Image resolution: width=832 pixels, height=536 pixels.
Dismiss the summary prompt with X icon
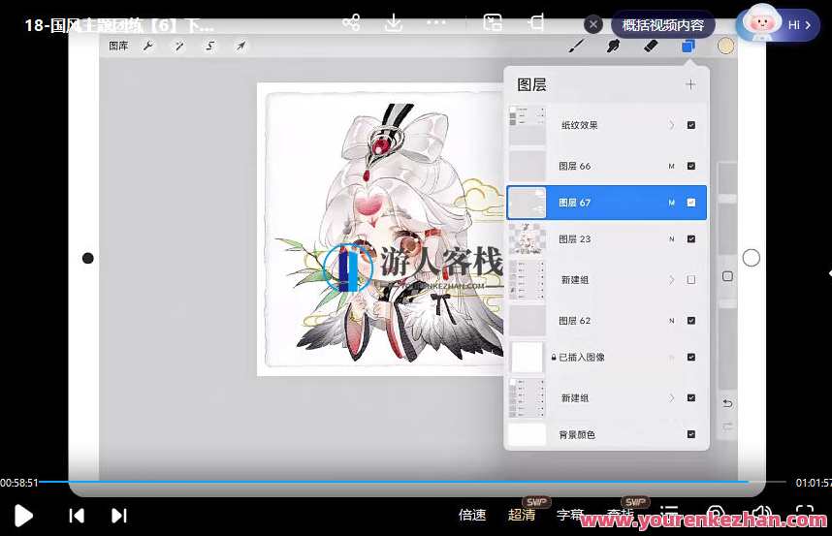tap(593, 24)
